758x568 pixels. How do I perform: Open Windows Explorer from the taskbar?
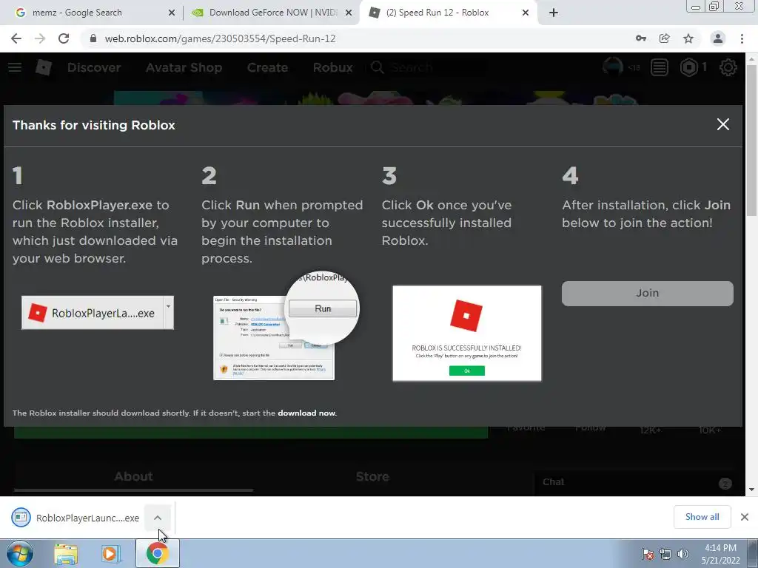tap(66, 554)
